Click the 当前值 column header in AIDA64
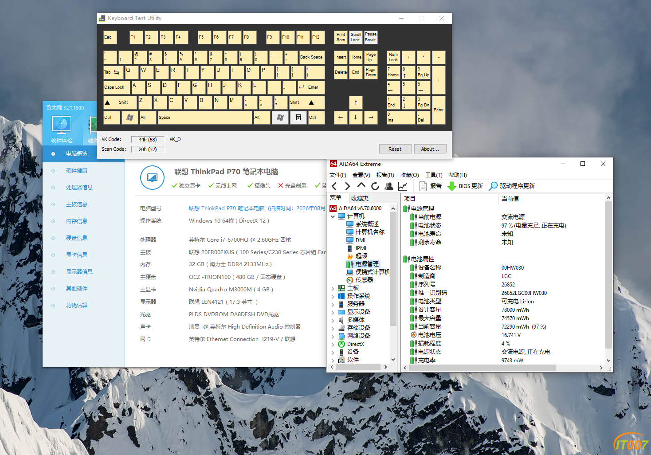Viewport: 651px width, 455px height. coord(552,199)
